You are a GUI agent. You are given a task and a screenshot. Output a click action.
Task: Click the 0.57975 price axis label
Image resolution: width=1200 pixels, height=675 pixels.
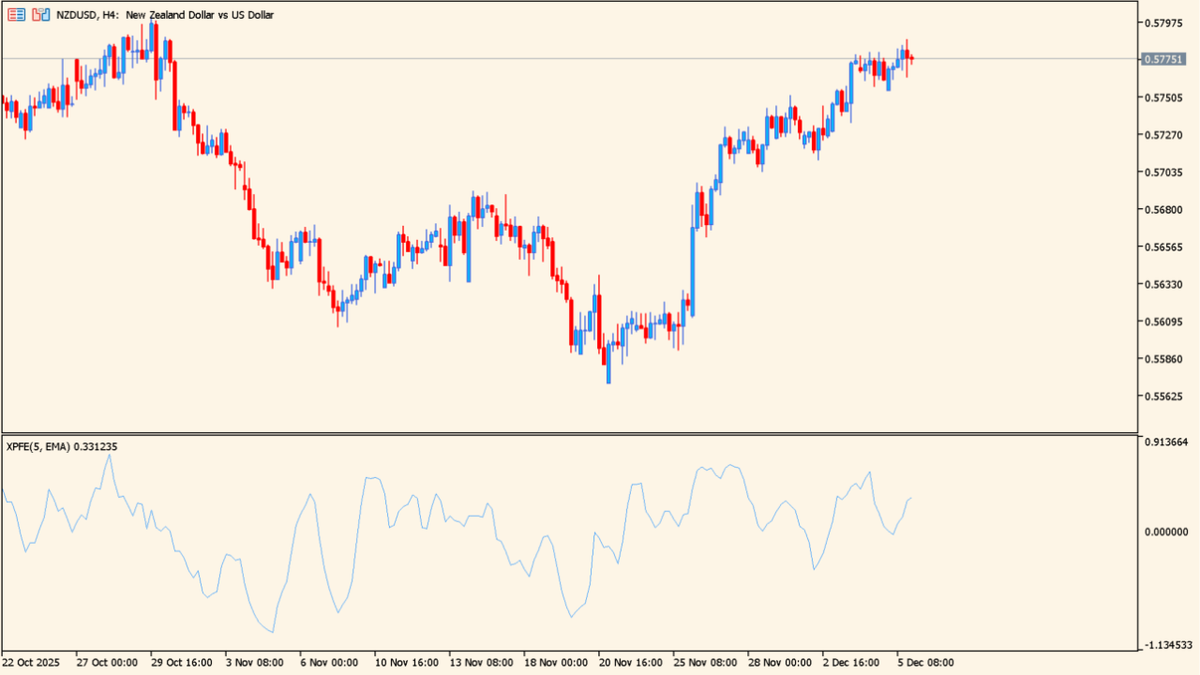pos(1163,22)
